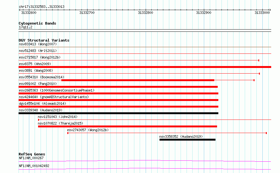Open variant nsv4244640 (gnomADStructuralVariants) label

54,97
